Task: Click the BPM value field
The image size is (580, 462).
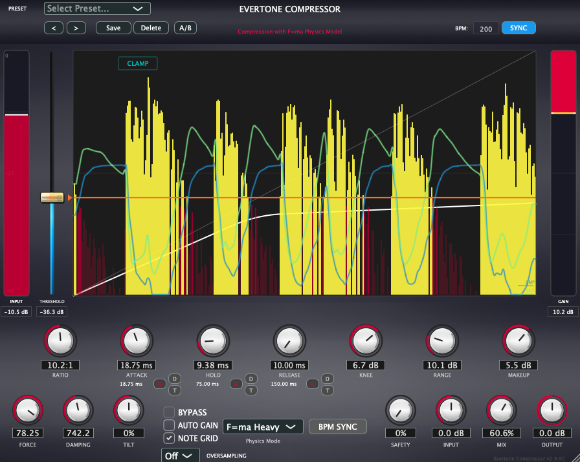Action: click(485, 28)
